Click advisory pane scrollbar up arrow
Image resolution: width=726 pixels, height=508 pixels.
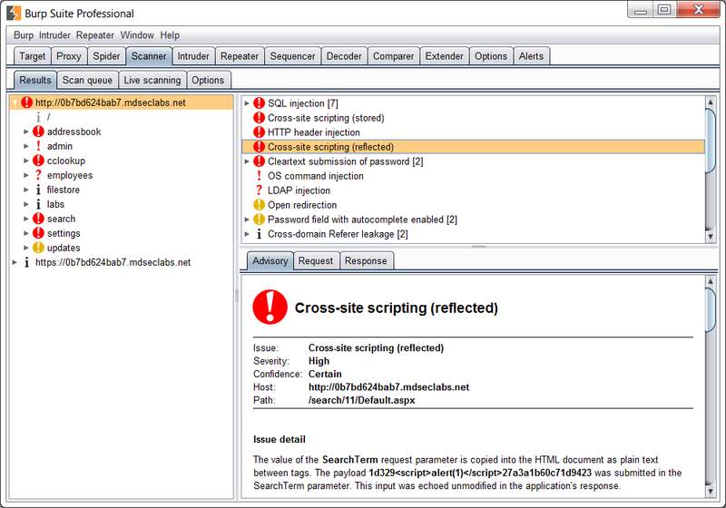coord(711,281)
